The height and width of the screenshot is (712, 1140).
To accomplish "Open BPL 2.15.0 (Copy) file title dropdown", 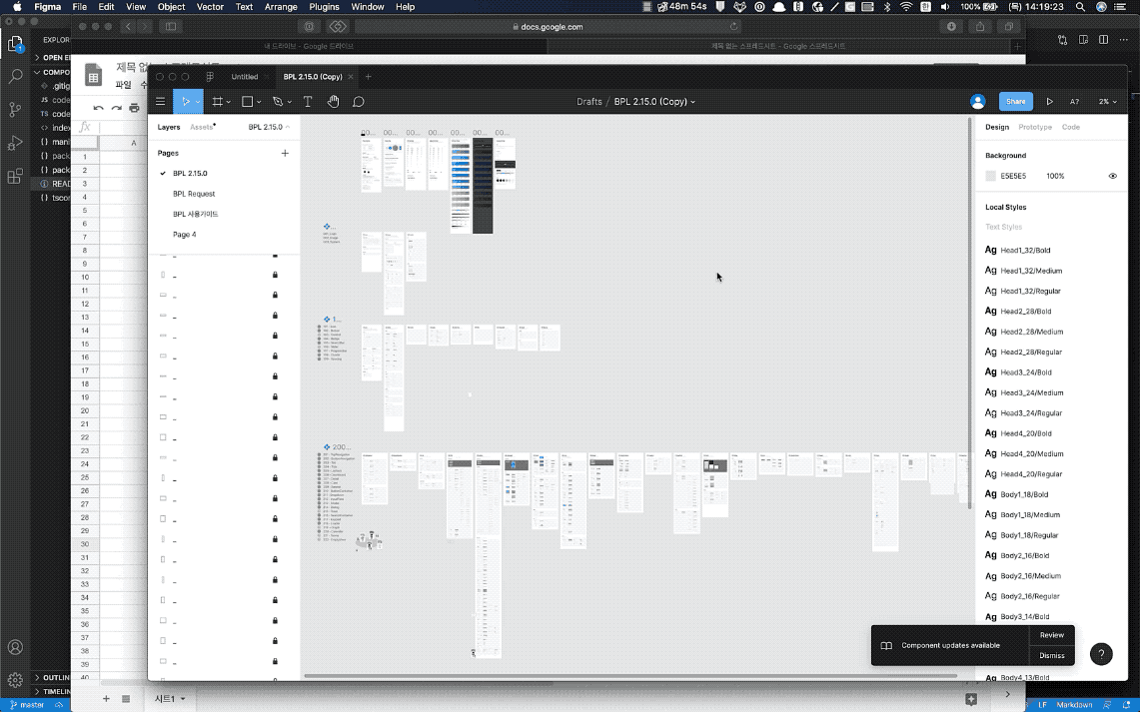I will [692, 102].
